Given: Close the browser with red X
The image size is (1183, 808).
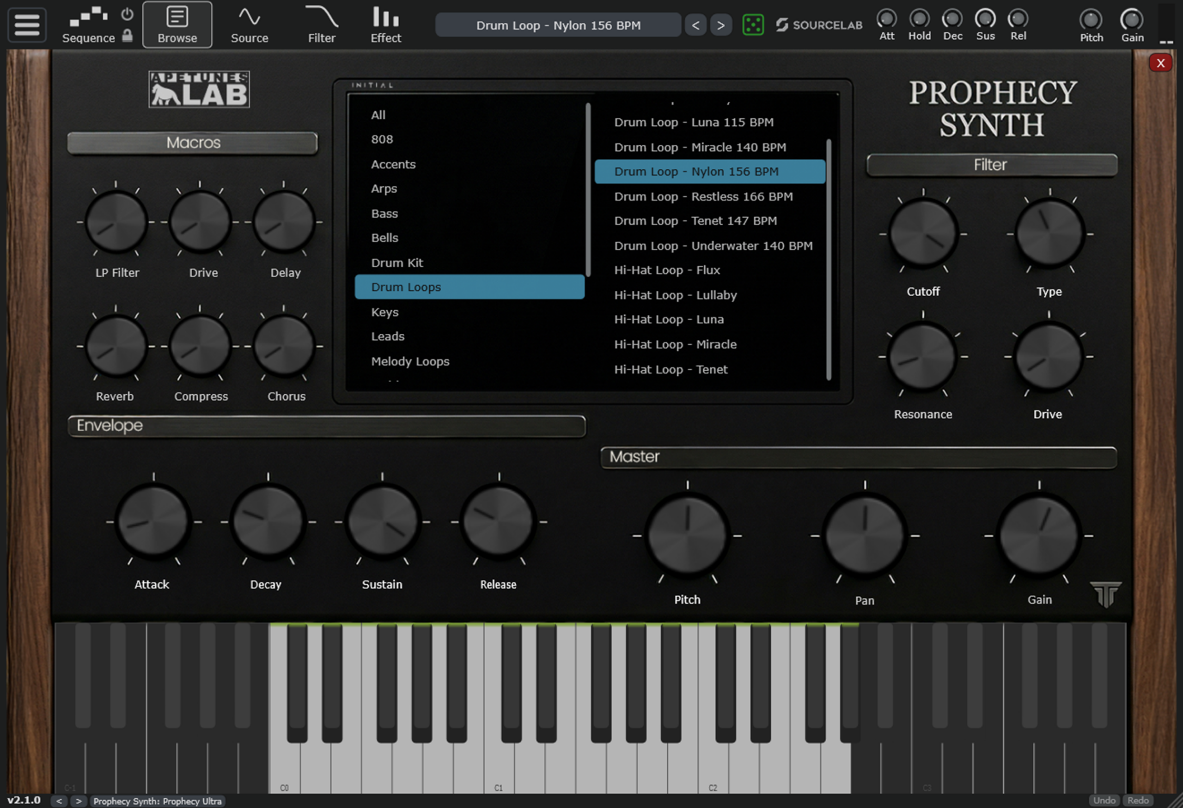Looking at the screenshot, I should [1161, 63].
